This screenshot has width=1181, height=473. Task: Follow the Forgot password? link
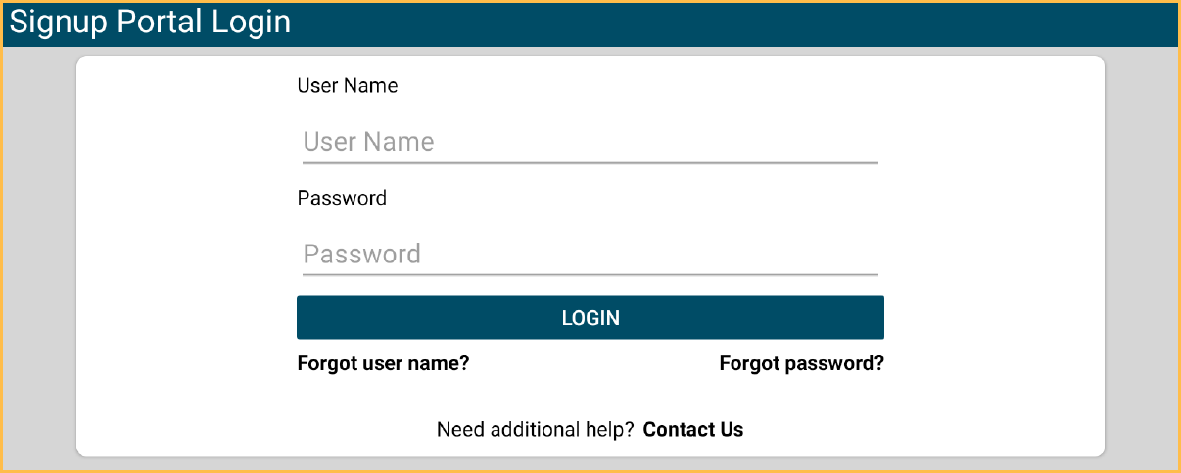pos(801,364)
